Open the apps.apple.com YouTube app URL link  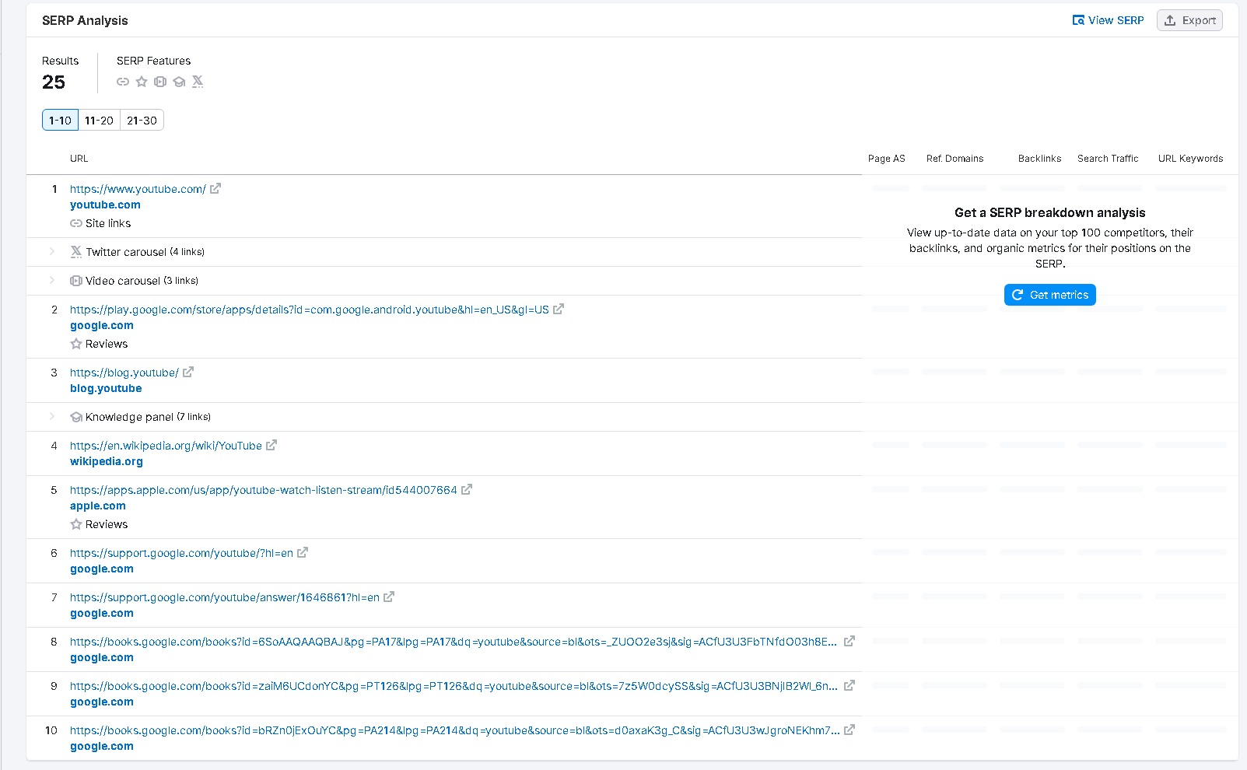pos(264,490)
